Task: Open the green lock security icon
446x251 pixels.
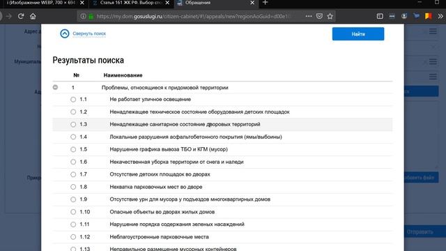Action: [x=91, y=16]
